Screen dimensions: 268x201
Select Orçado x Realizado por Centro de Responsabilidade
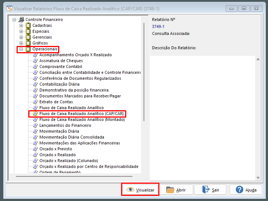click(x=89, y=167)
